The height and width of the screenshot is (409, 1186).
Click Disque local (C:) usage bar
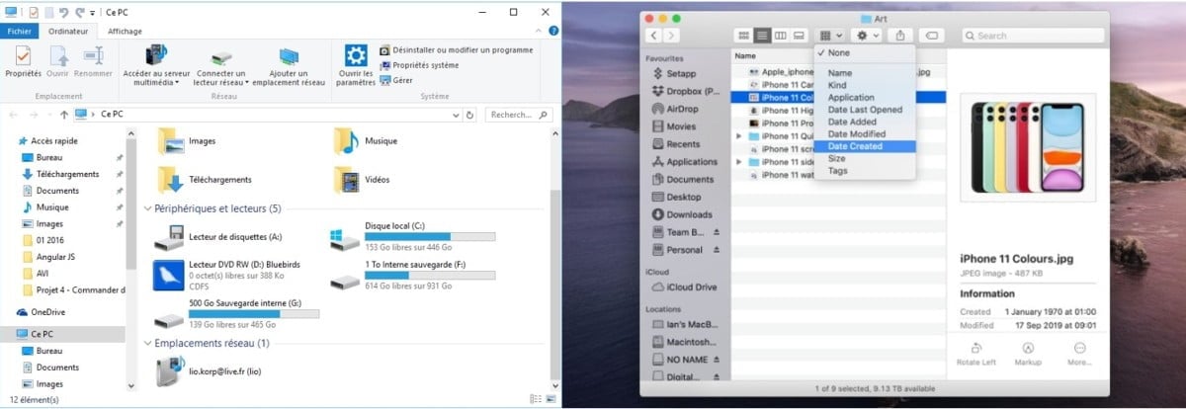pos(430,236)
